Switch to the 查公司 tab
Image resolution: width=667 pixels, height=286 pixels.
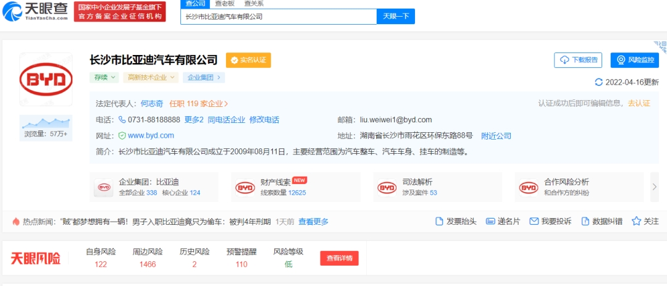(195, 4)
